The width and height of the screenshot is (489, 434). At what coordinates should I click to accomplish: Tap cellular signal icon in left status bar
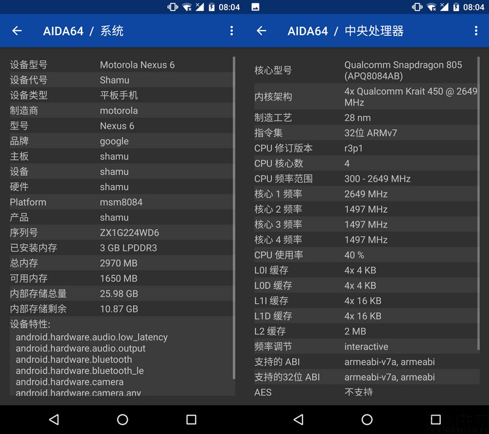(200, 7)
